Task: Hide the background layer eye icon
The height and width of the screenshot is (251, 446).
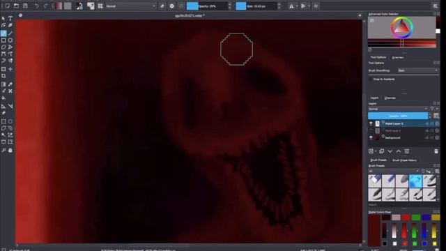Action: point(371,137)
